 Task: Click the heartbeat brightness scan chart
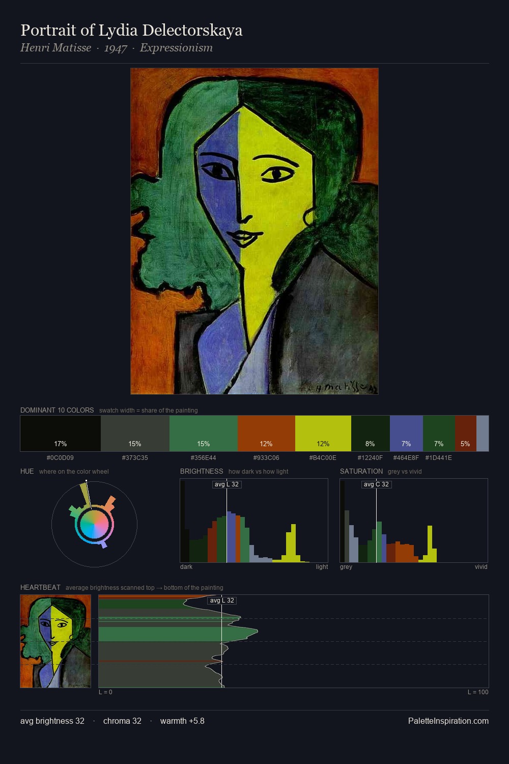coord(294,641)
